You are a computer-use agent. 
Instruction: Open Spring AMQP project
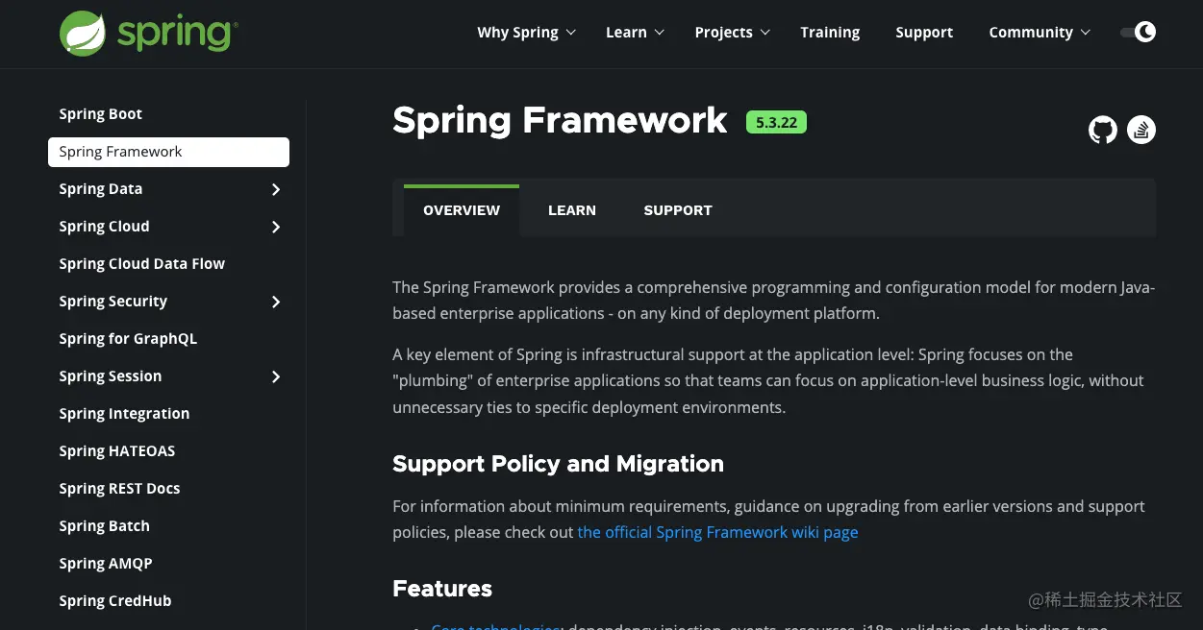click(106, 564)
